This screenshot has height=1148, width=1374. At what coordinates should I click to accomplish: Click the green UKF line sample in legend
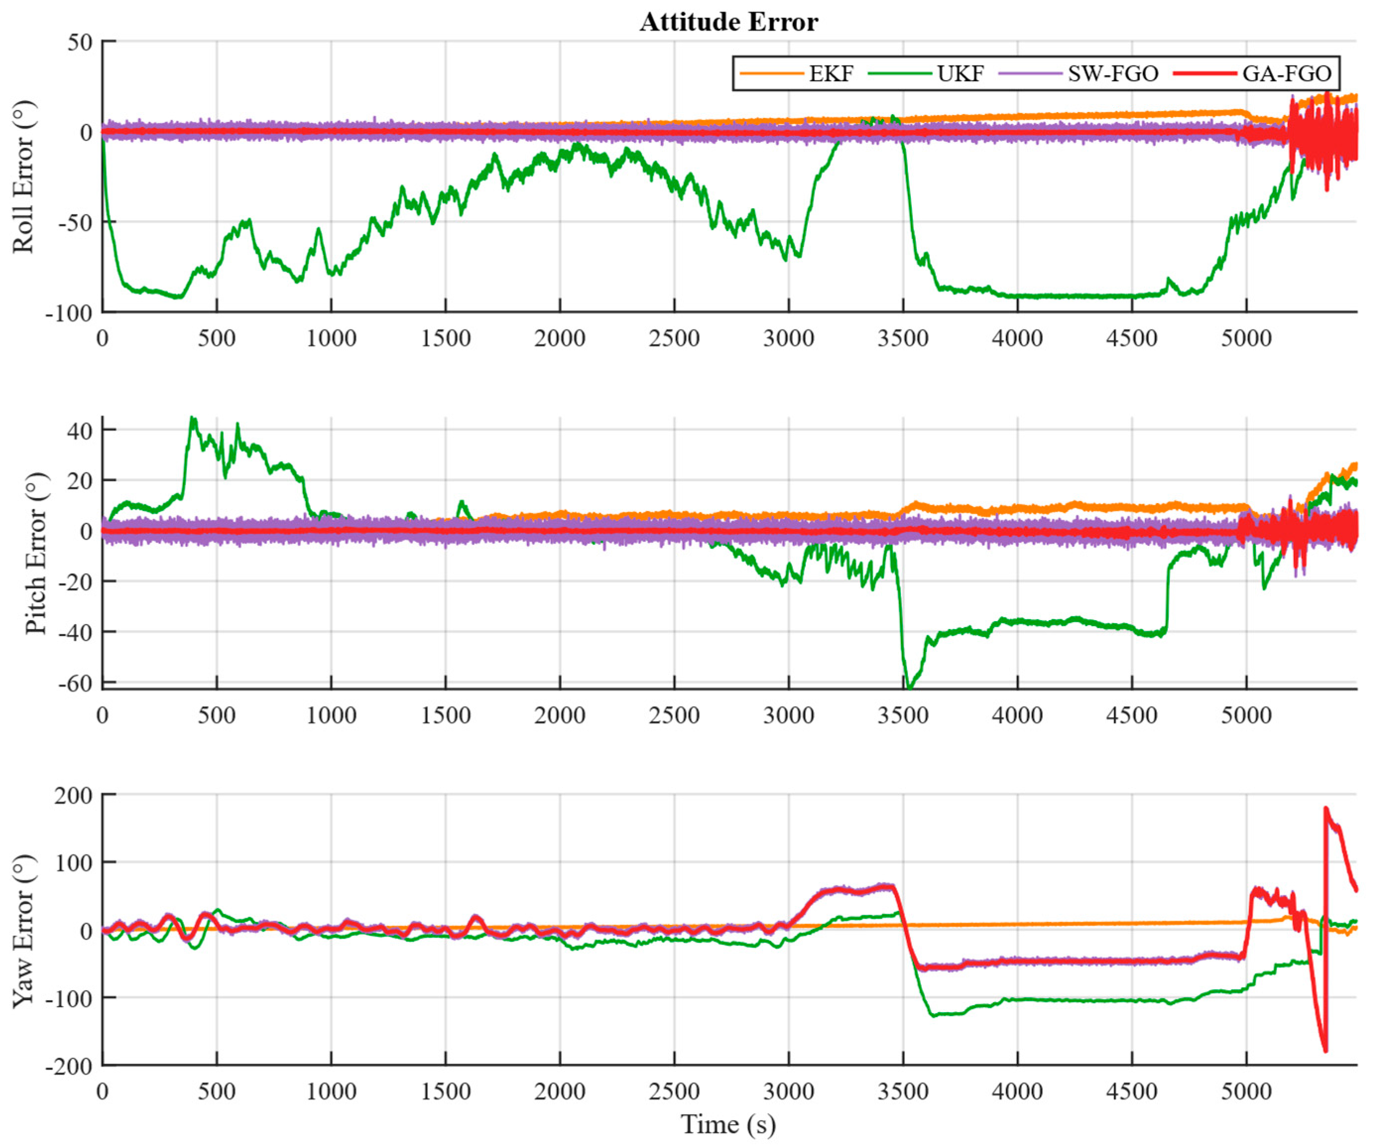[x=899, y=74]
